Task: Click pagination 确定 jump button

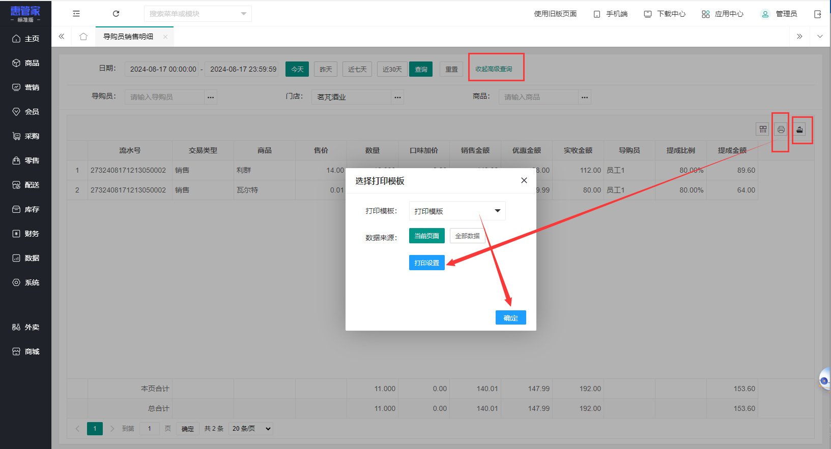Action: [x=188, y=429]
